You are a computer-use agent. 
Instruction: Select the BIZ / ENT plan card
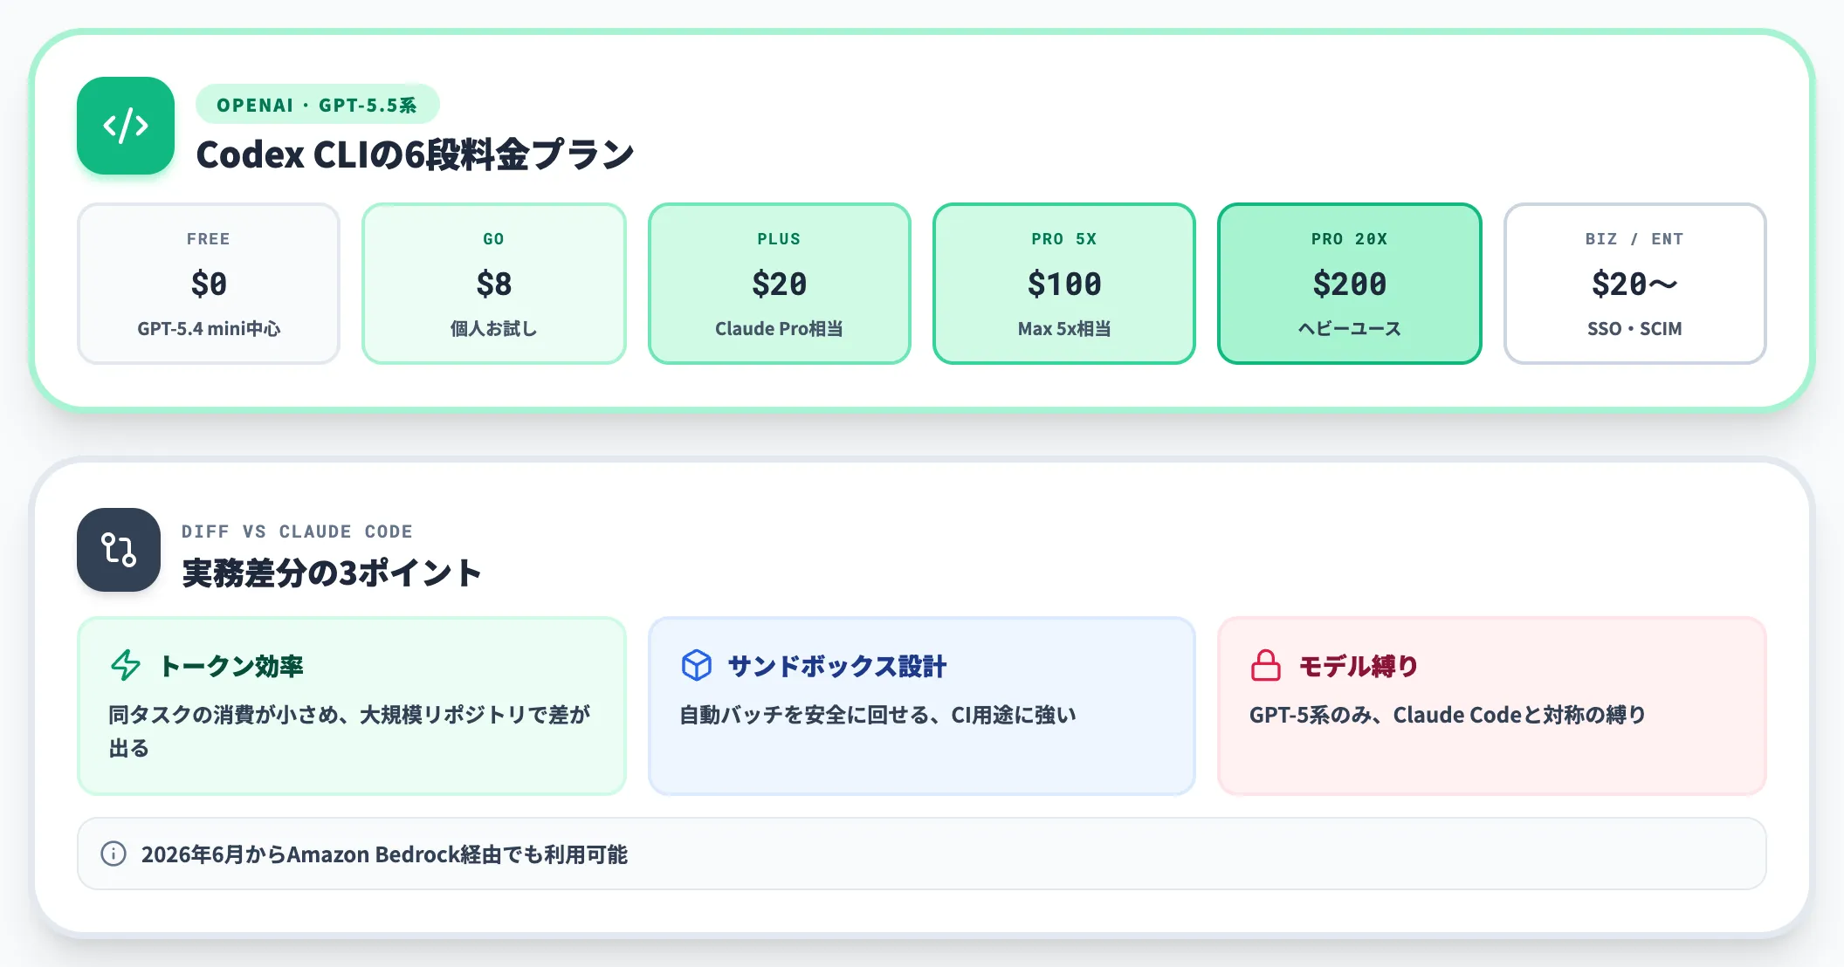coord(1635,284)
